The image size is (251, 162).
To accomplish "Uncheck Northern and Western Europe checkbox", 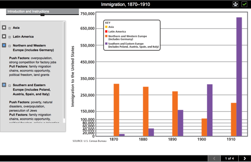I will pyautogui.click(x=4, y=45).
